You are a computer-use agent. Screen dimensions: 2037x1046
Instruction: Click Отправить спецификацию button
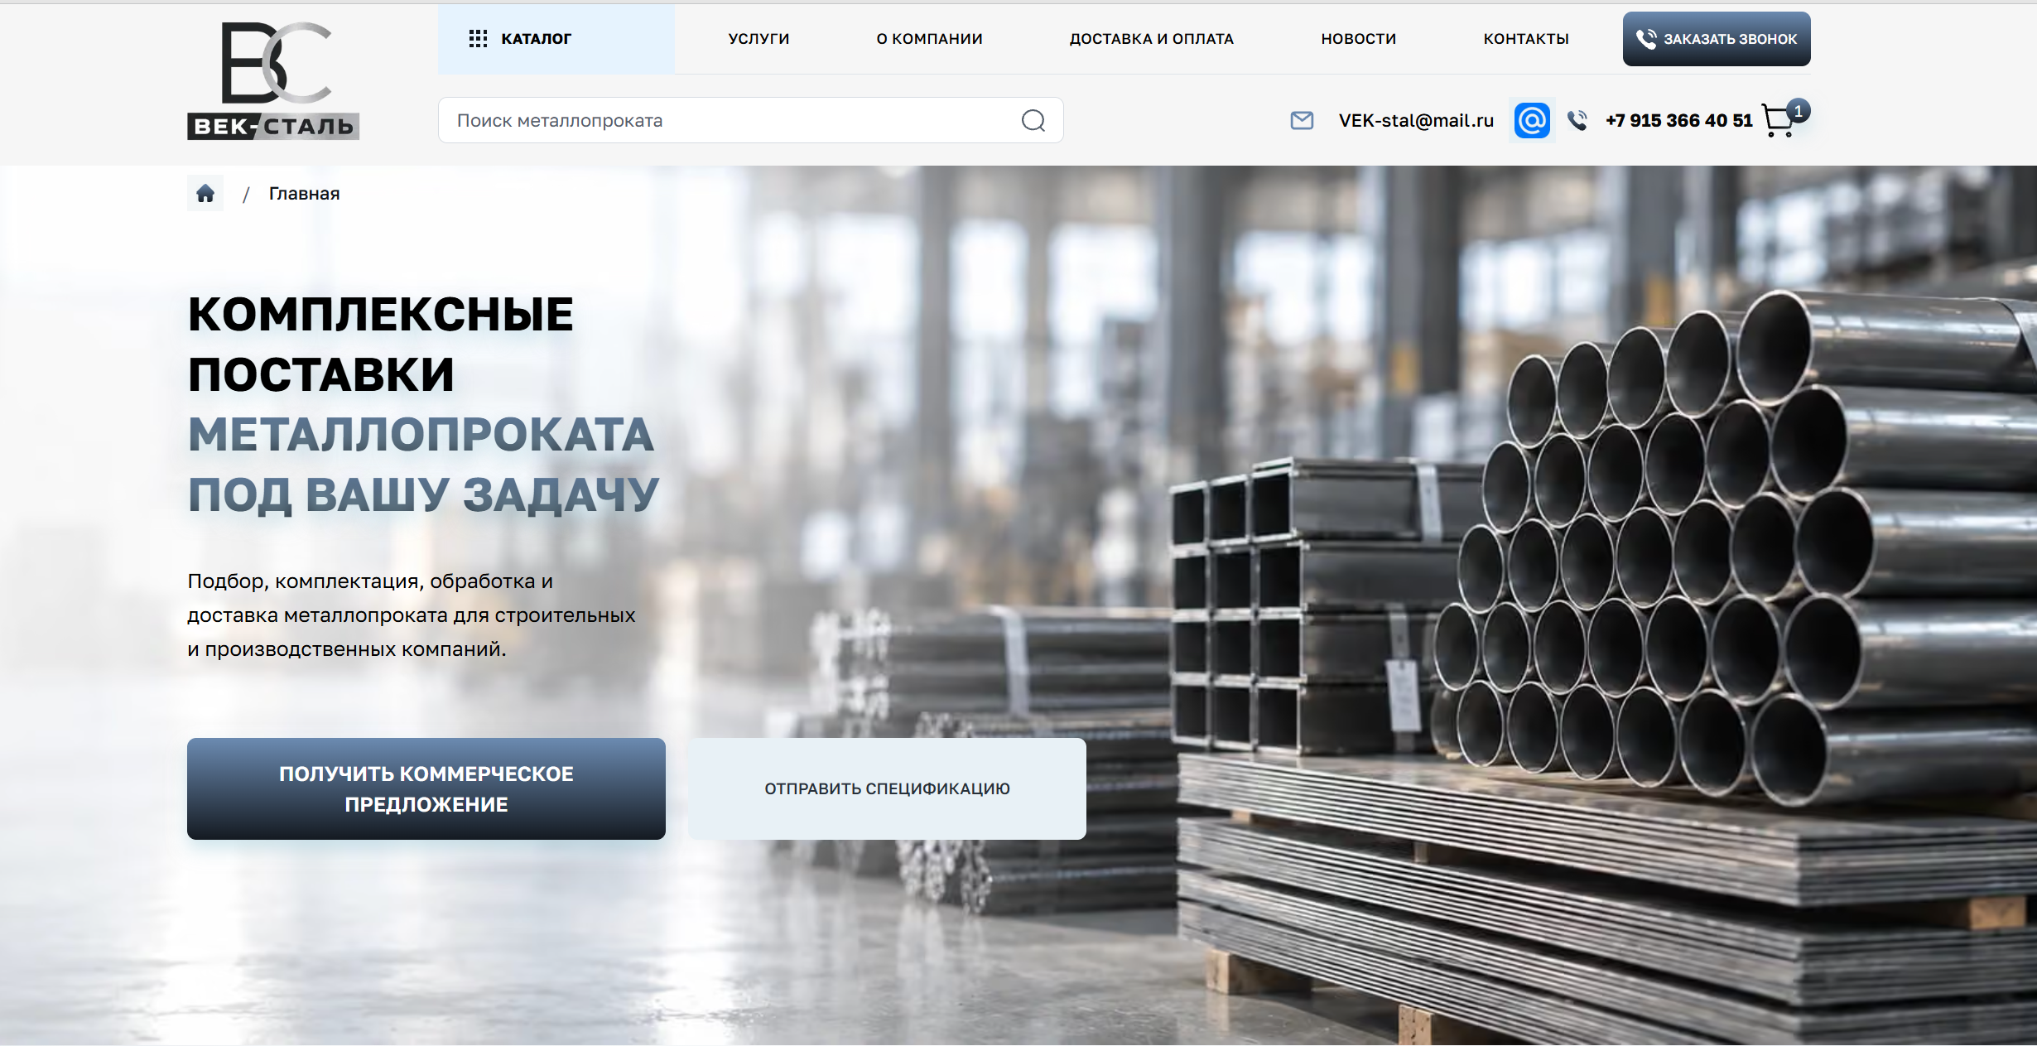[x=887, y=788]
